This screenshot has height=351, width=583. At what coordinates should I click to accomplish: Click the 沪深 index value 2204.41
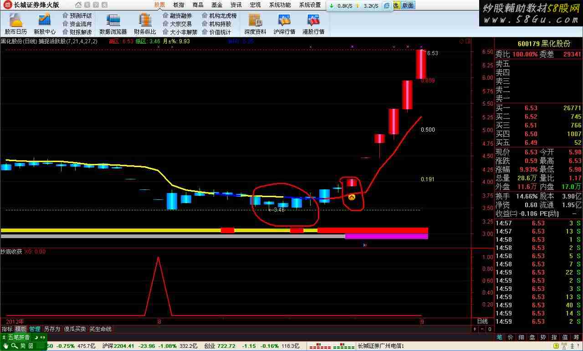pyautogui.click(x=124, y=346)
